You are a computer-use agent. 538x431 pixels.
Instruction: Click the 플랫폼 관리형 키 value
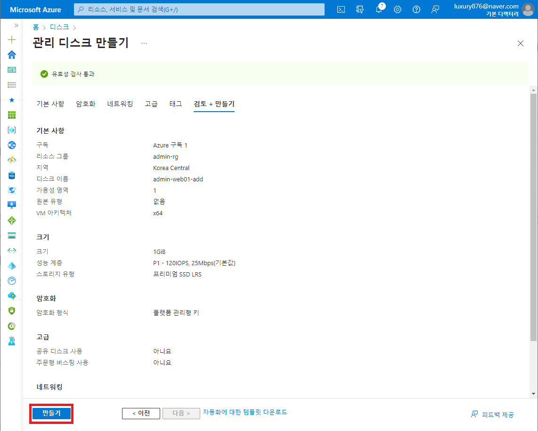[x=176, y=313]
